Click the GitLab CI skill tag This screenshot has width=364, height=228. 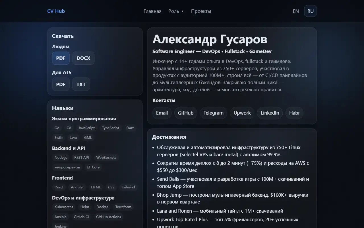click(81, 217)
